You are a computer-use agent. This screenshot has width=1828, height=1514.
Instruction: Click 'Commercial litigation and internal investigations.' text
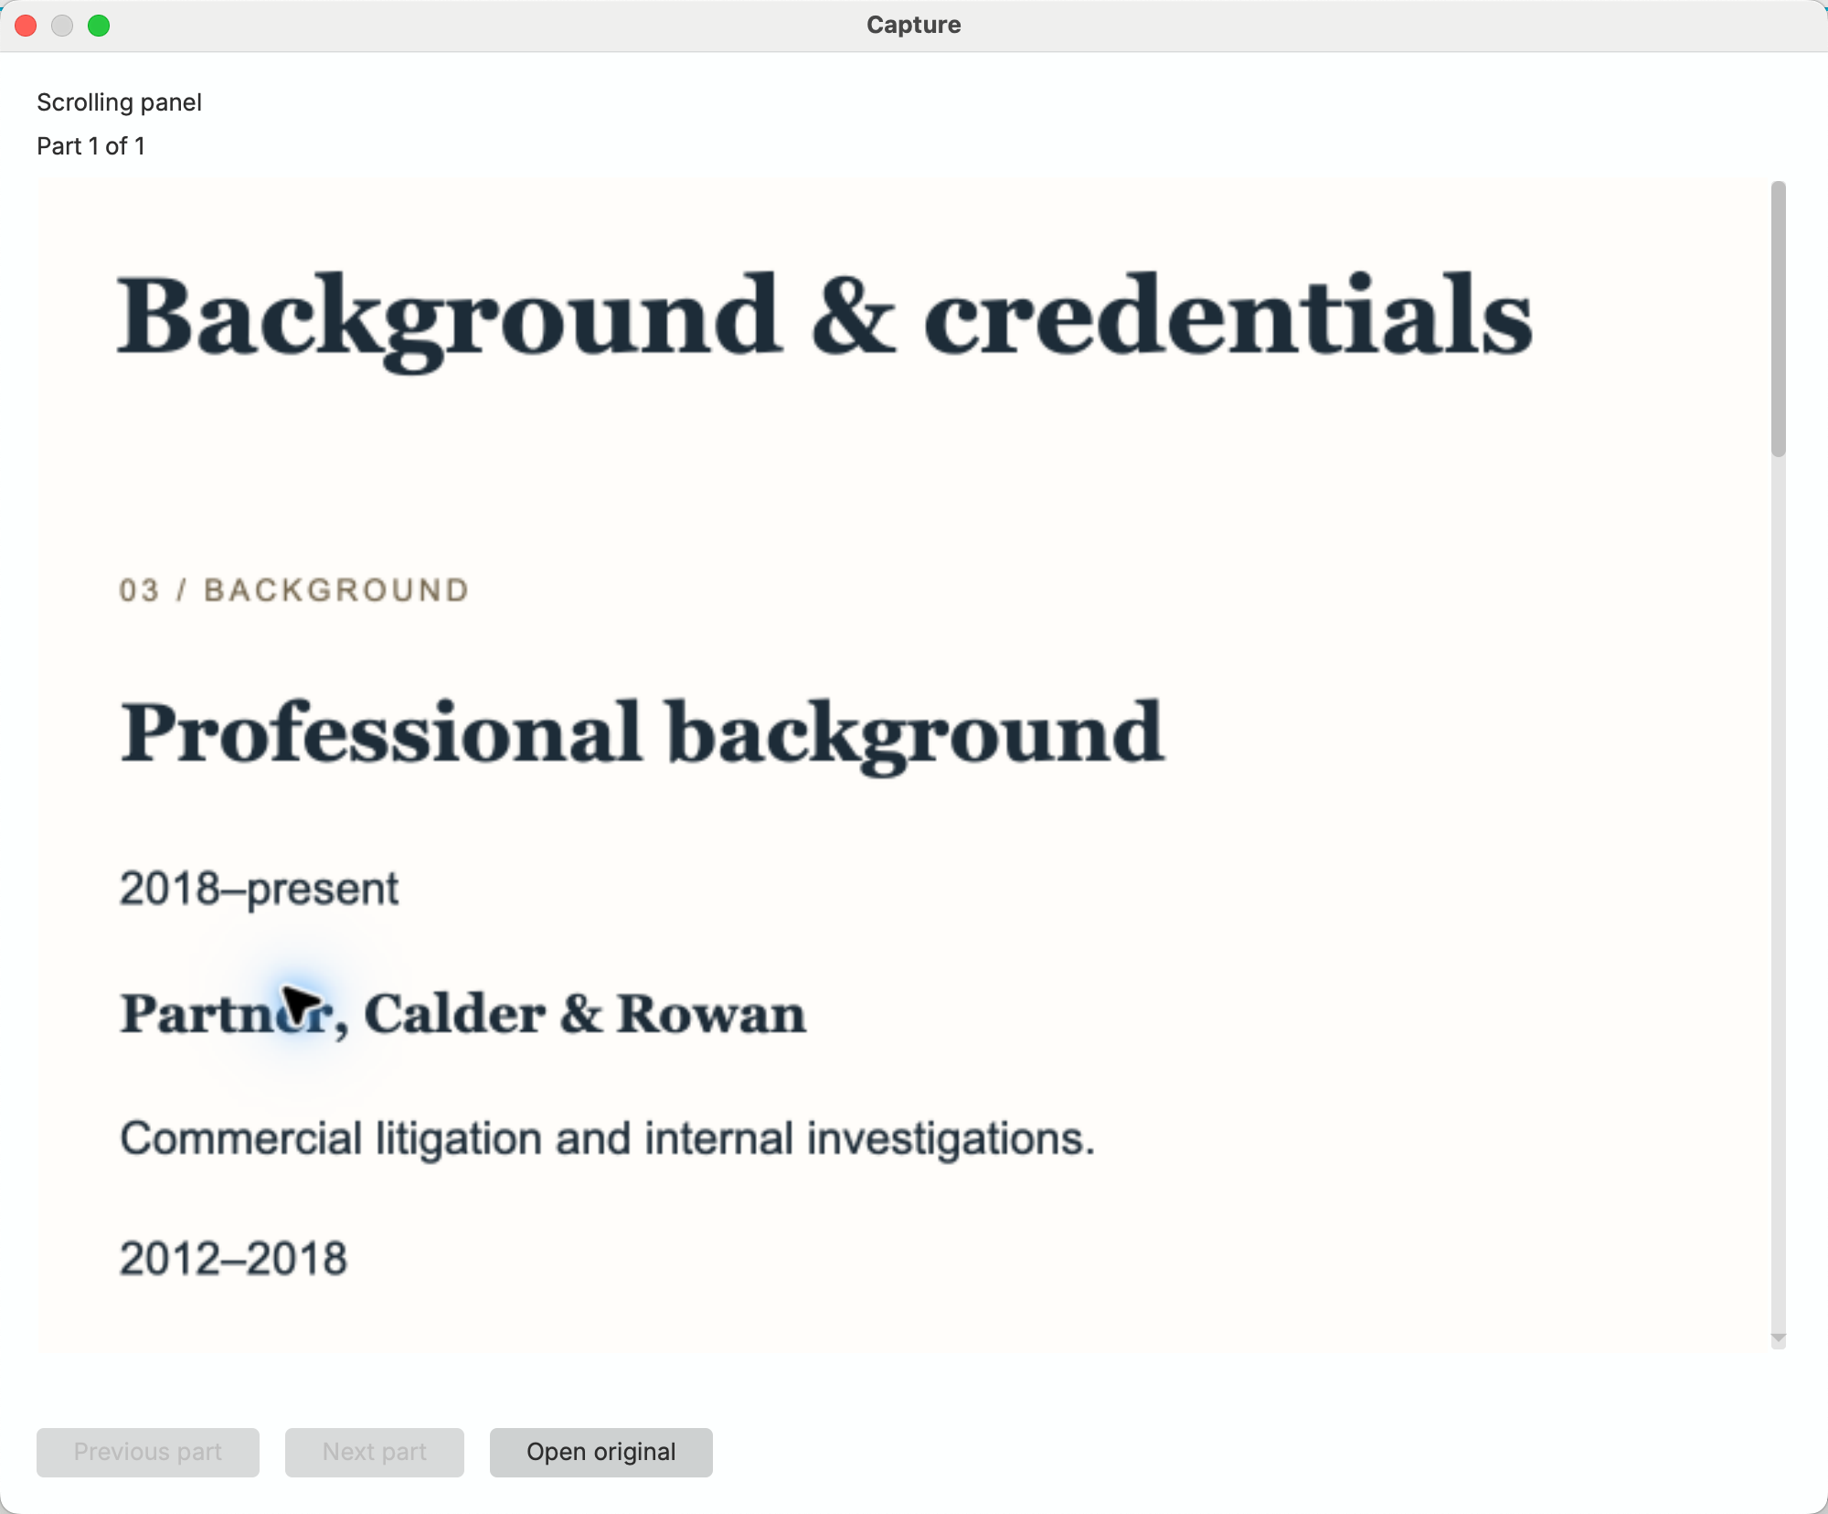pyautogui.click(x=607, y=1140)
